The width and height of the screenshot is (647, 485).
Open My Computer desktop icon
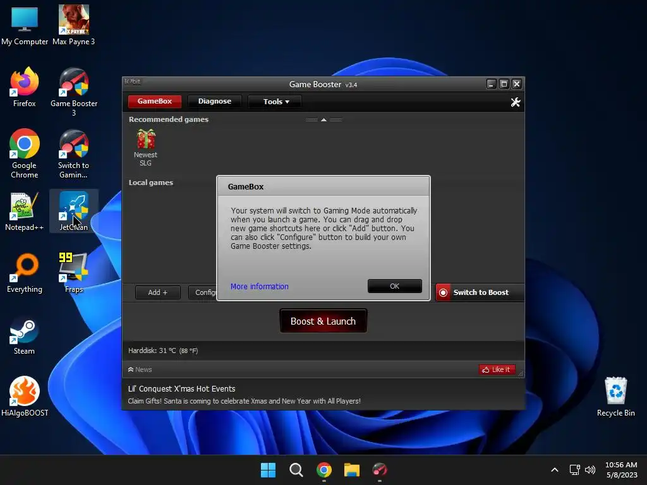pos(25,25)
